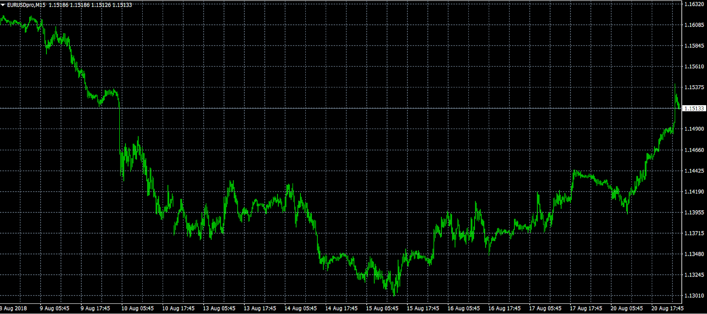The image size is (707, 314).
Task: Select time axis label 8 Aug 2018
Action: point(13,308)
